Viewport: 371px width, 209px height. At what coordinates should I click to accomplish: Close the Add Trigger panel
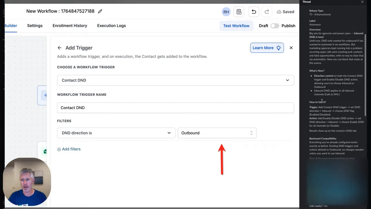tap(291, 48)
